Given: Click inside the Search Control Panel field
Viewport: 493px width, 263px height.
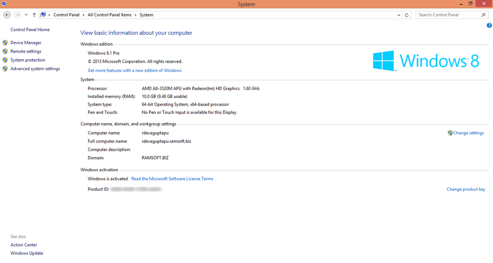Looking at the screenshot, I should 448,15.
